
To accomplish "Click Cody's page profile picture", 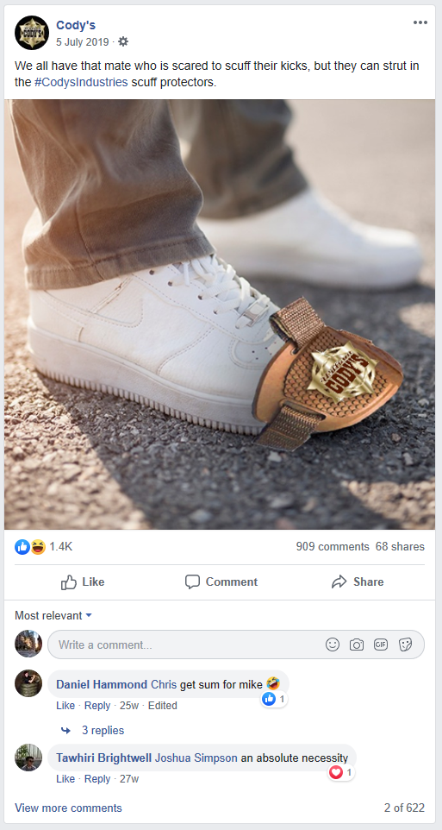I will click(32, 33).
